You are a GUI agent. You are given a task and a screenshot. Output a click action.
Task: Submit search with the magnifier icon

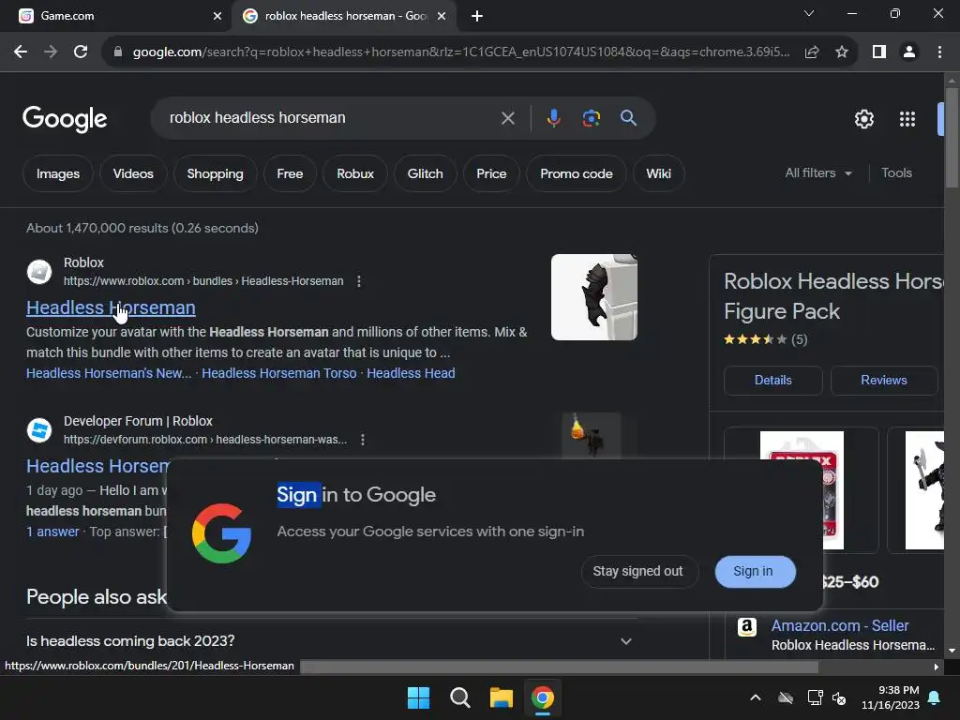tap(628, 118)
